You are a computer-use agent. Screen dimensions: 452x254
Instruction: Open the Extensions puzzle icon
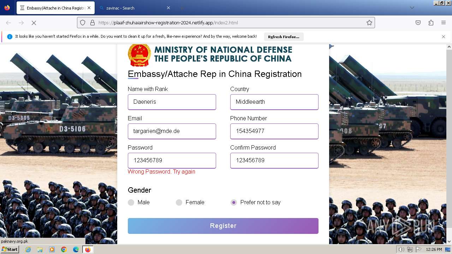431,23
